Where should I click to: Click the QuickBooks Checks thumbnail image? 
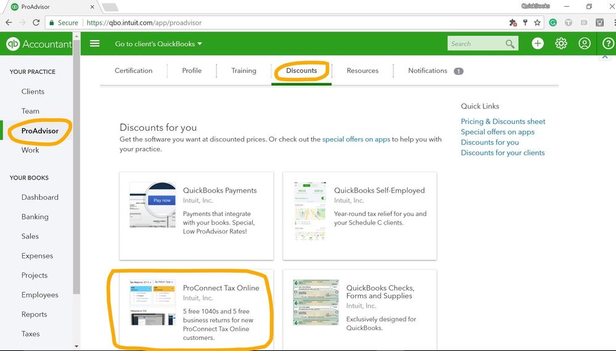[316, 302]
